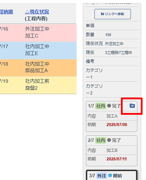Click the リンクへ移動 button
This screenshot has height=180, width=146.
[113, 14]
